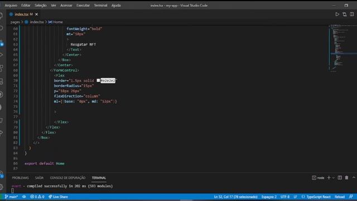The width and height of the screenshot is (357, 201).
Task: Open the Extensions view in activity bar
Action: pyautogui.click(x=1, y=68)
